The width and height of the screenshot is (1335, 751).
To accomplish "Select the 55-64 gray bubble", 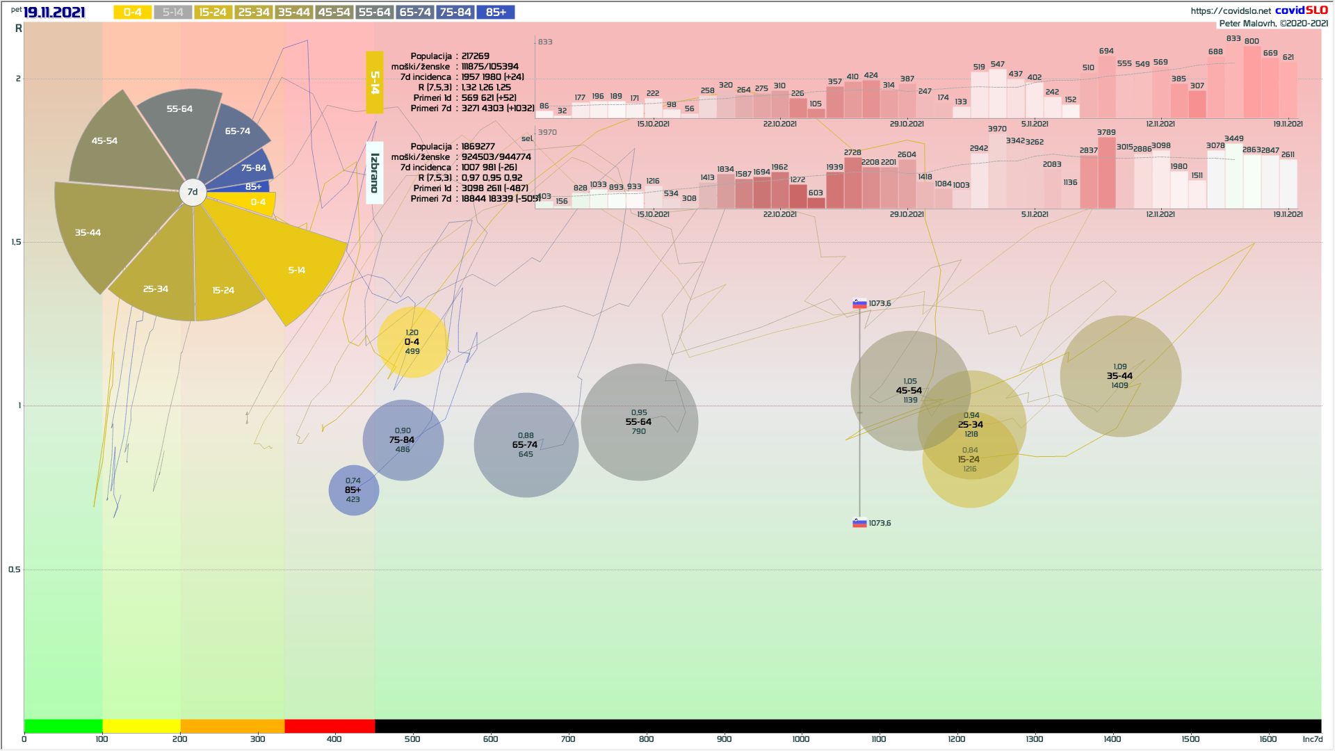I will 639,422.
